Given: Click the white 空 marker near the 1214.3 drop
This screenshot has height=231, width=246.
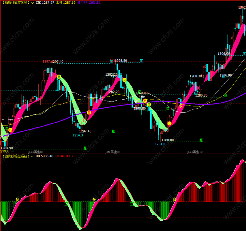Looking at the screenshot, I should (x=76, y=112).
